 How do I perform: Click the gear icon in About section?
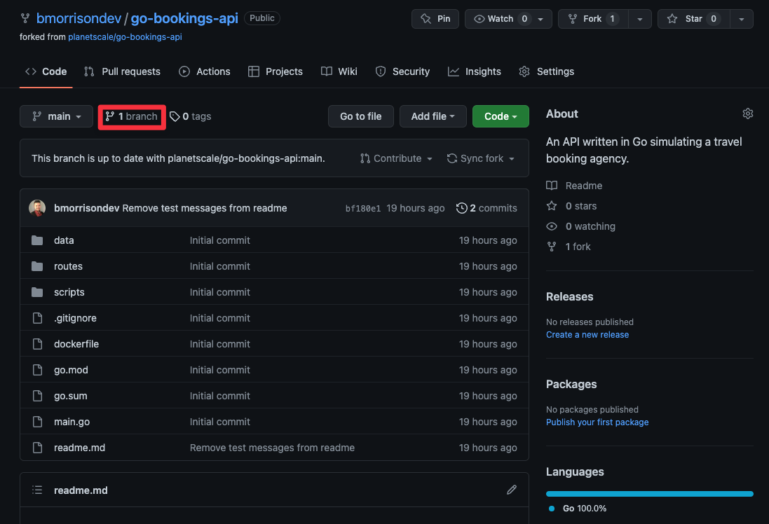click(747, 113)
